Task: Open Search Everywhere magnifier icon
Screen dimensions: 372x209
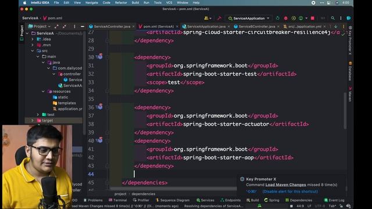Action: [333, 18]
